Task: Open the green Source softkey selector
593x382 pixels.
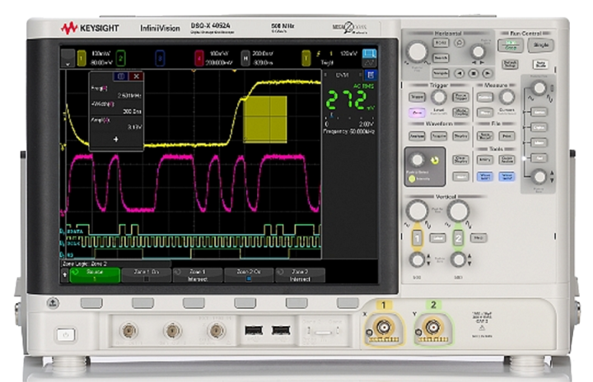Action: [95, 275]
